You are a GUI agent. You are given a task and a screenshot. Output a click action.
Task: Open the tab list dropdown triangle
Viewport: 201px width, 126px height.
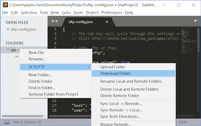(x=195, y=21)
